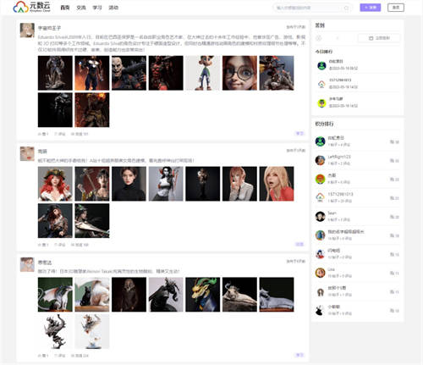Select the first tab in the top navigation

click(65, 8)
